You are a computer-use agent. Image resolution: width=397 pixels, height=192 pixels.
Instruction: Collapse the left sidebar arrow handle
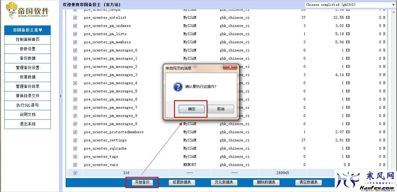pyautogui.click(x=60, y=96)
